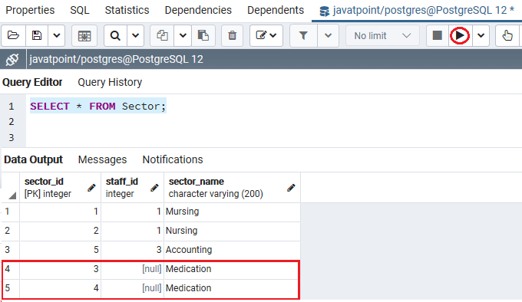The height and width of the screenshot is (302, 522).
Task: Select 'Medication' cell in row 4
Action: tap(232, 269)
